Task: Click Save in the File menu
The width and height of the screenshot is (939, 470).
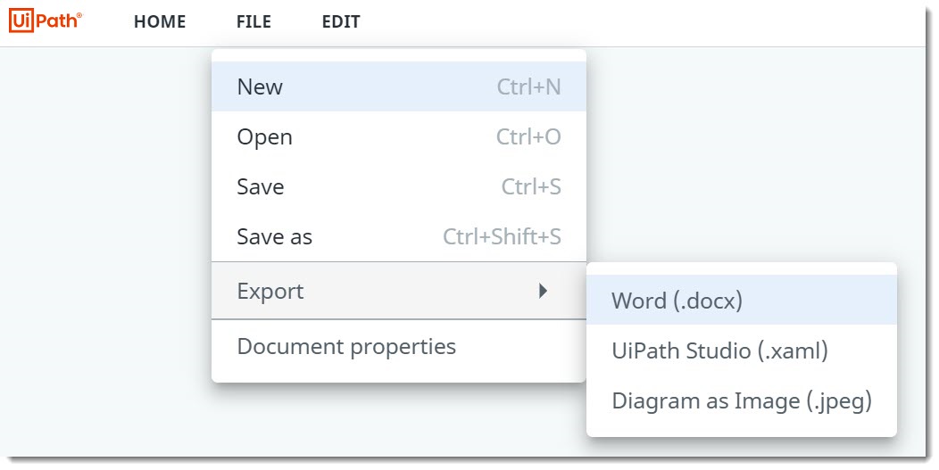Action: (260, 186)
